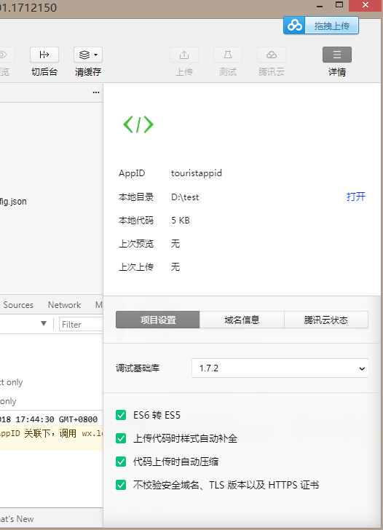Click the 上次预览 value 无
This screenshot has width=383, height=530.
(175, 243)
